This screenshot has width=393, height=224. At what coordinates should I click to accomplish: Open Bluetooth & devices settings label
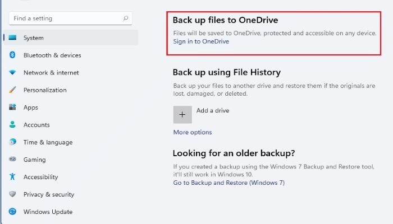click(52, 55)
